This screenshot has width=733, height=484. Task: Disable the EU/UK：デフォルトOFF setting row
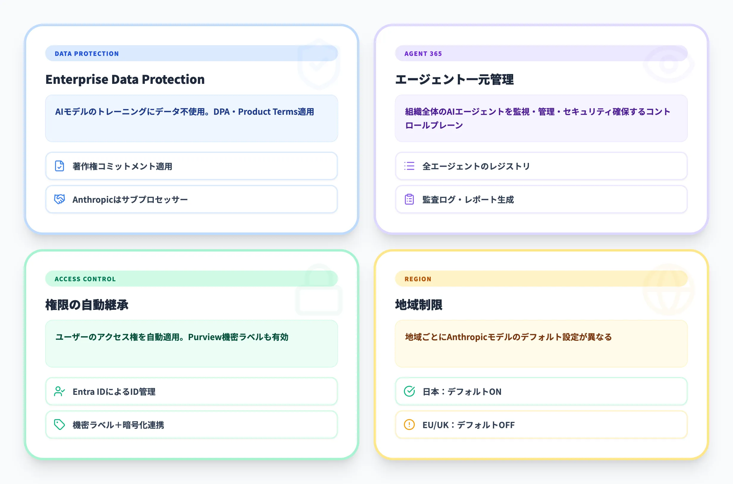pyautogui.click(x=541, y=425)
